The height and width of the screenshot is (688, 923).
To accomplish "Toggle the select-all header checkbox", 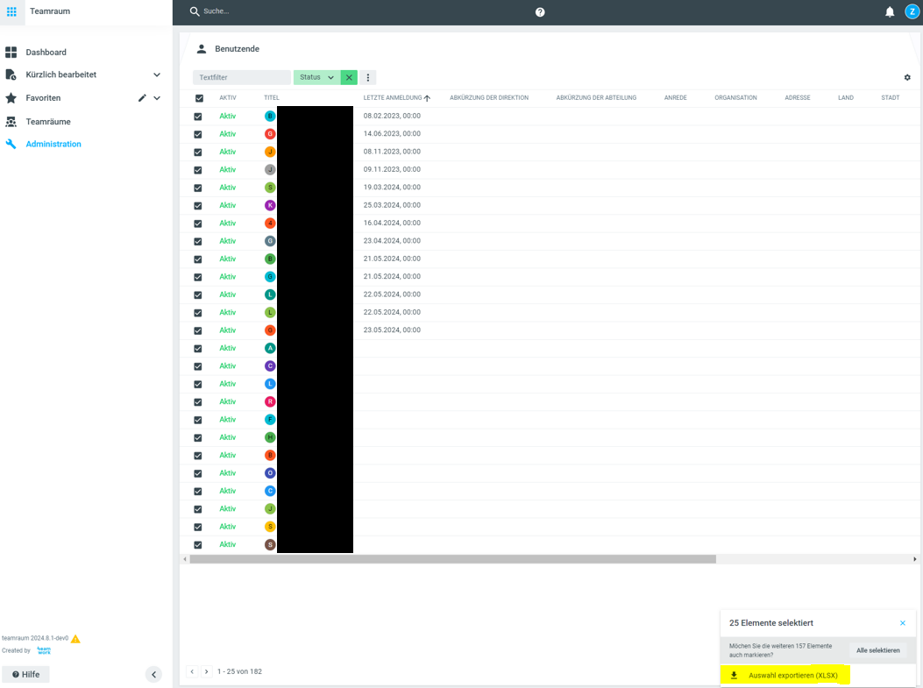I will [x=199, y=98].
